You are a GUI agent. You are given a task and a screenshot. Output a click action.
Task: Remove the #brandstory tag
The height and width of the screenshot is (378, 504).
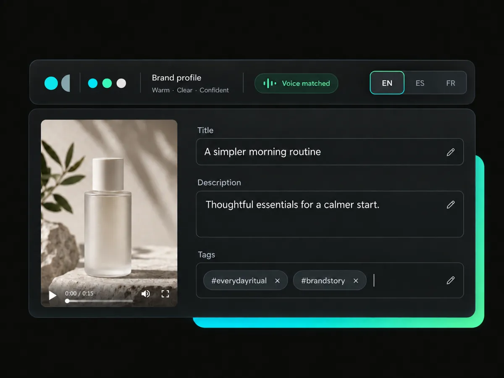[x=356, y=281]
